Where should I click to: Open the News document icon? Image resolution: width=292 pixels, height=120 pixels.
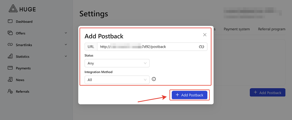(x=10, y=79)
